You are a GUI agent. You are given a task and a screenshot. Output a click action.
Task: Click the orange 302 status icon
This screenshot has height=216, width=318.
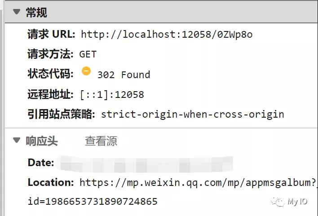(86, 71)
